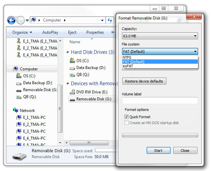
Task: Click AutoPlay in the toolbar
Action: (50, 32)
